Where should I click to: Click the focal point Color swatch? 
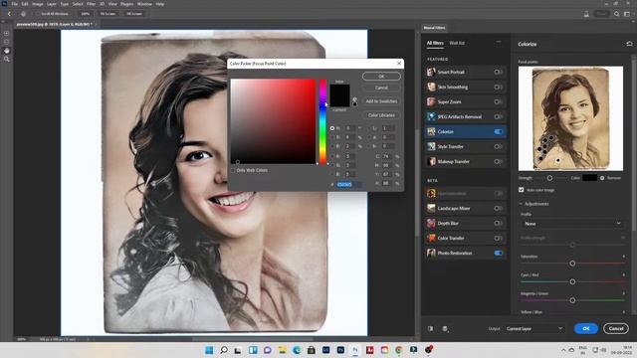589,178
